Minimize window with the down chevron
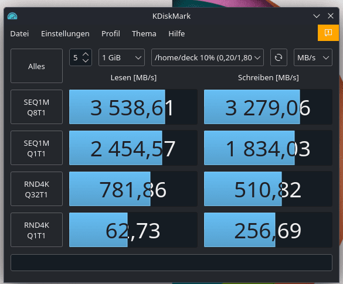Viewport: 343px width, 284px height. [x=316, y=16]
